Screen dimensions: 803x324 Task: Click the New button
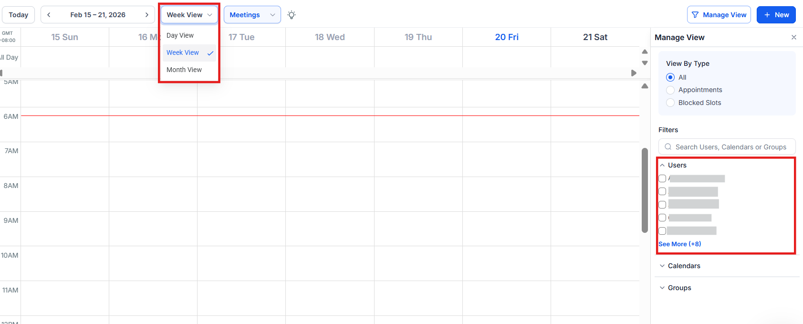[776, 15]
